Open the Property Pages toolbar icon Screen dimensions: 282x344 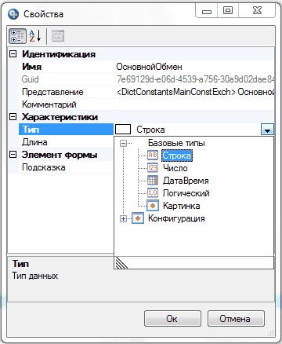point(58,36)
